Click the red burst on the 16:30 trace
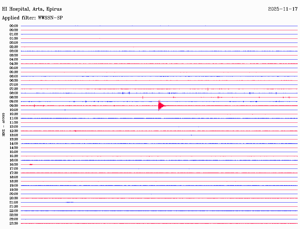The width and height of the screenshot is (300, 229). click(x=31, y=165)
